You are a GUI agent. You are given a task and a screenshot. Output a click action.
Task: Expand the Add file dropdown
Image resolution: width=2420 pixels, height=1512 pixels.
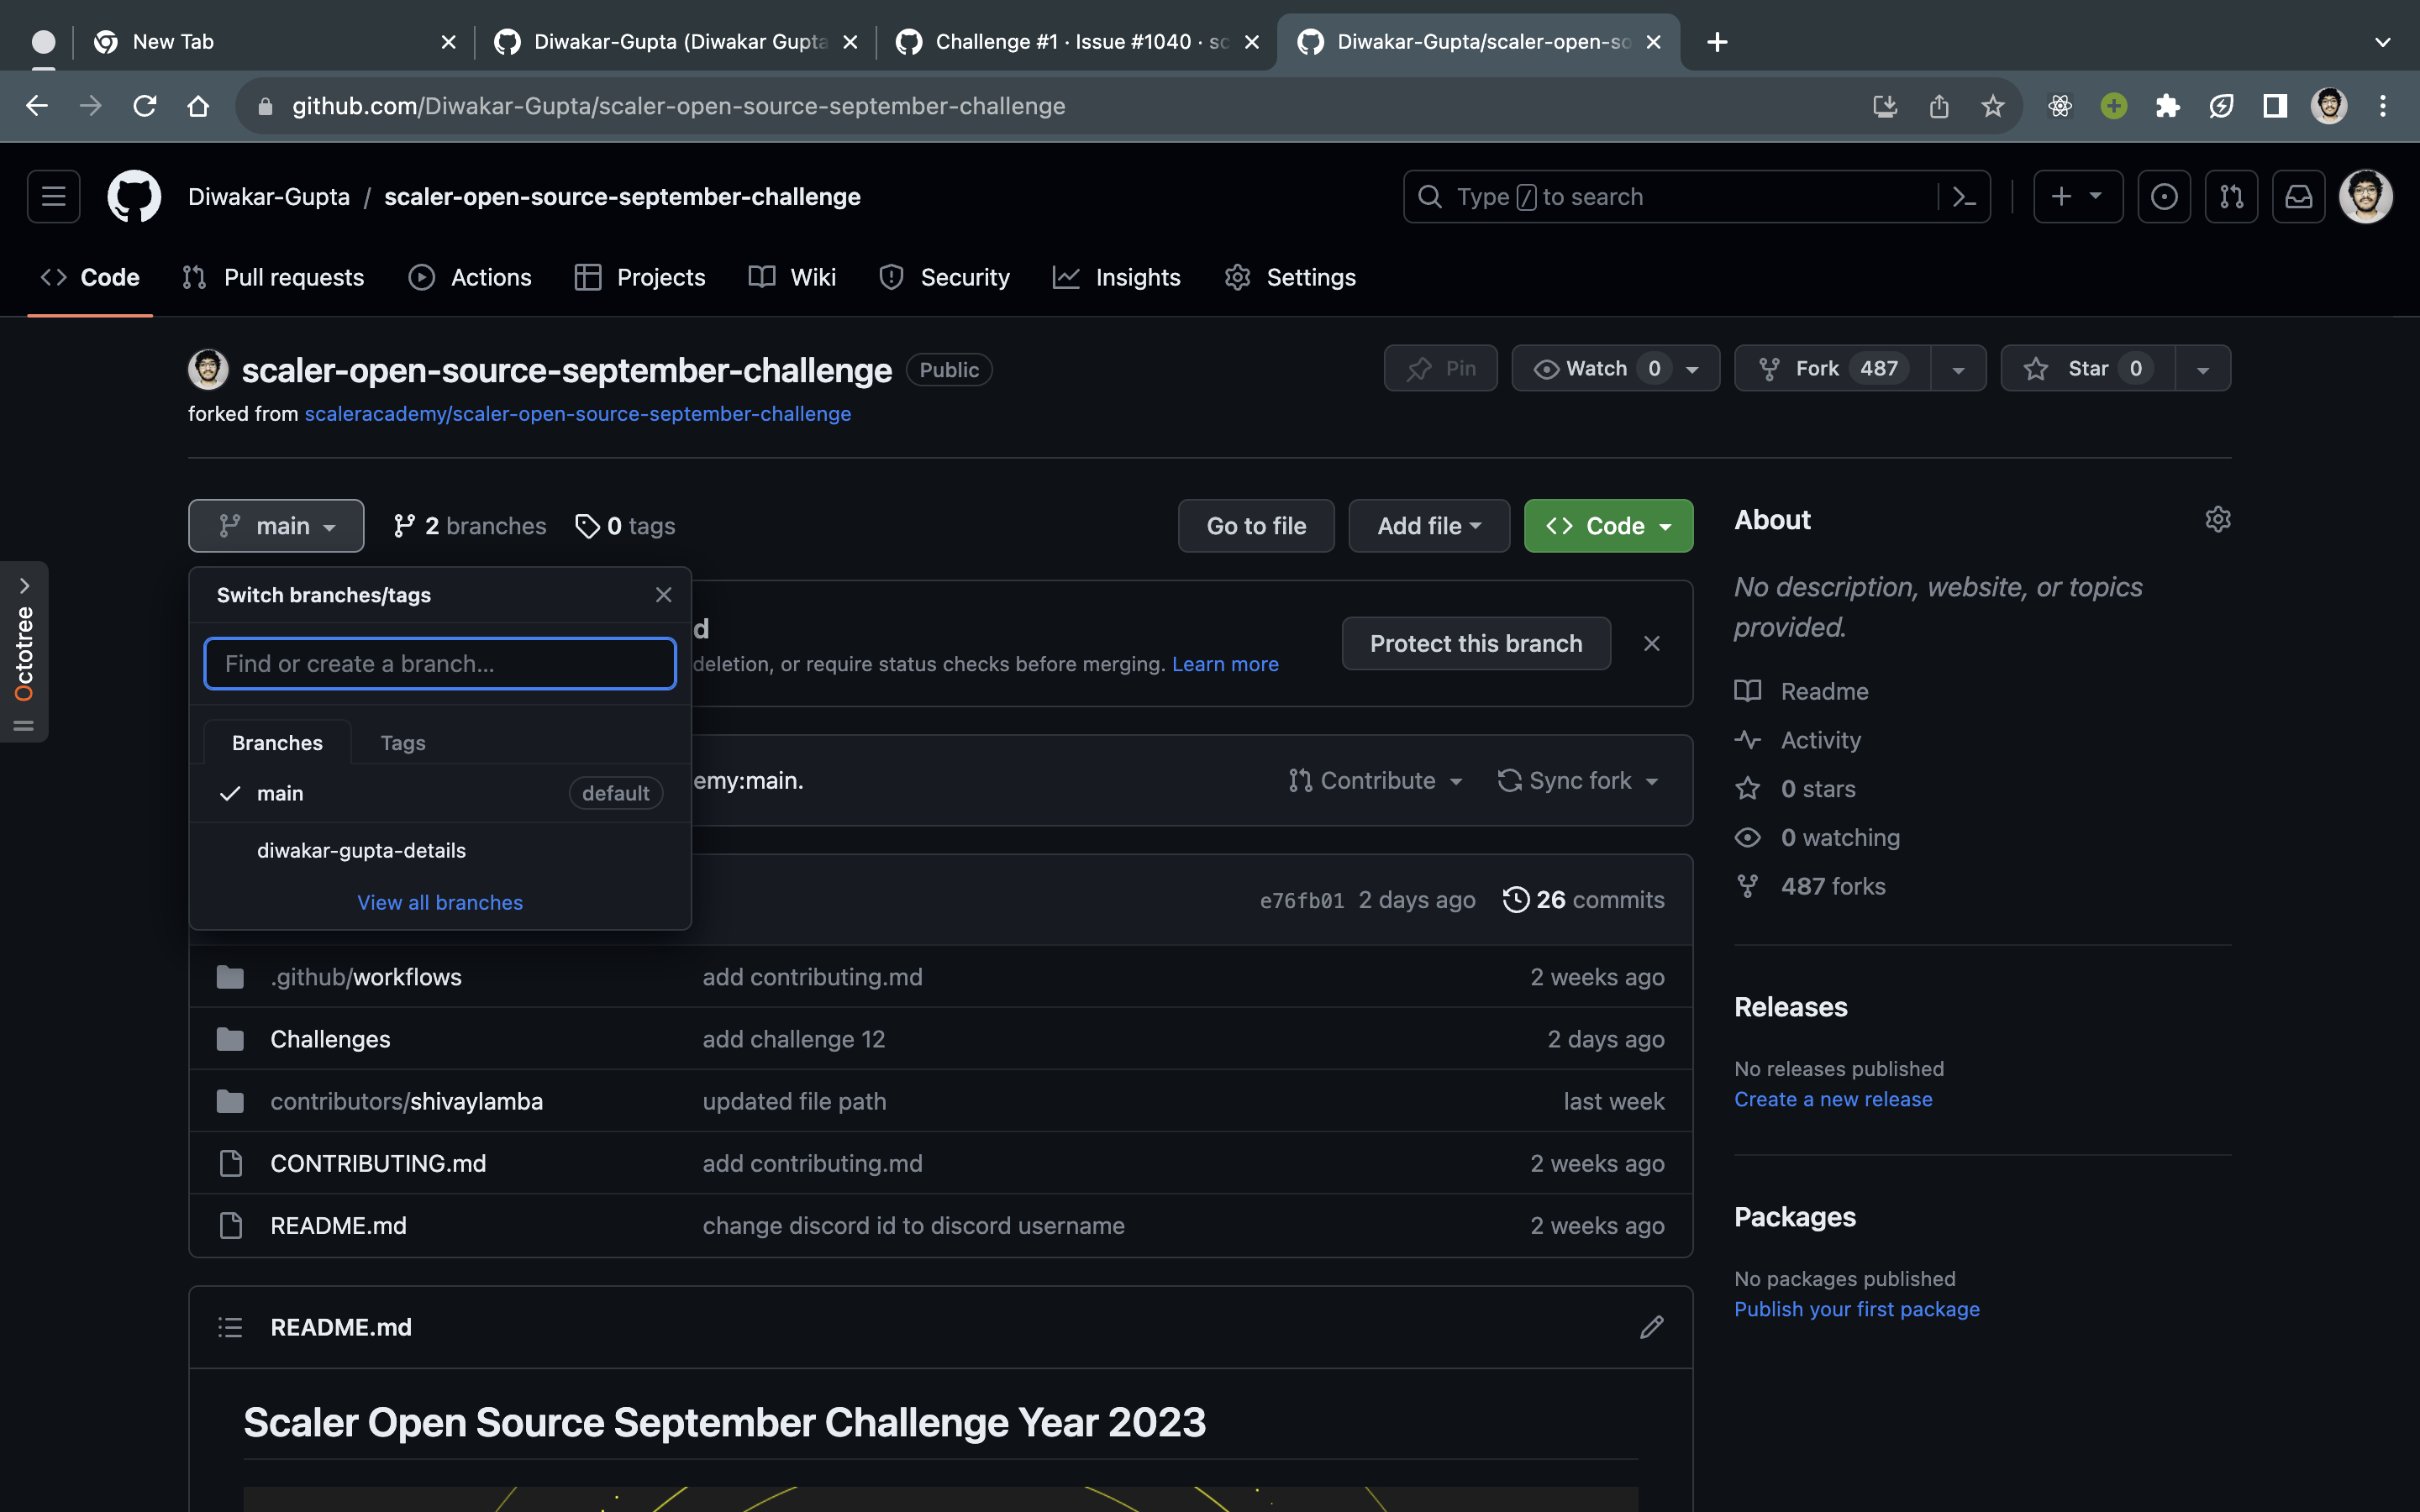coord(1427,525)
